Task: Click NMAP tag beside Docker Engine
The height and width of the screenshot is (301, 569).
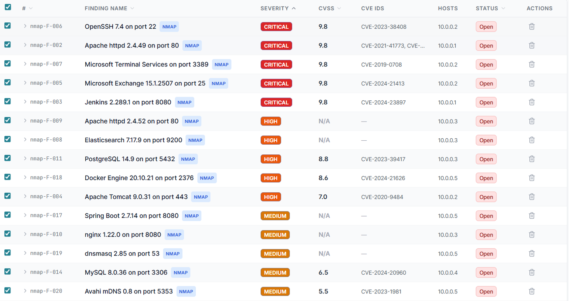Action: click(207, 178)
